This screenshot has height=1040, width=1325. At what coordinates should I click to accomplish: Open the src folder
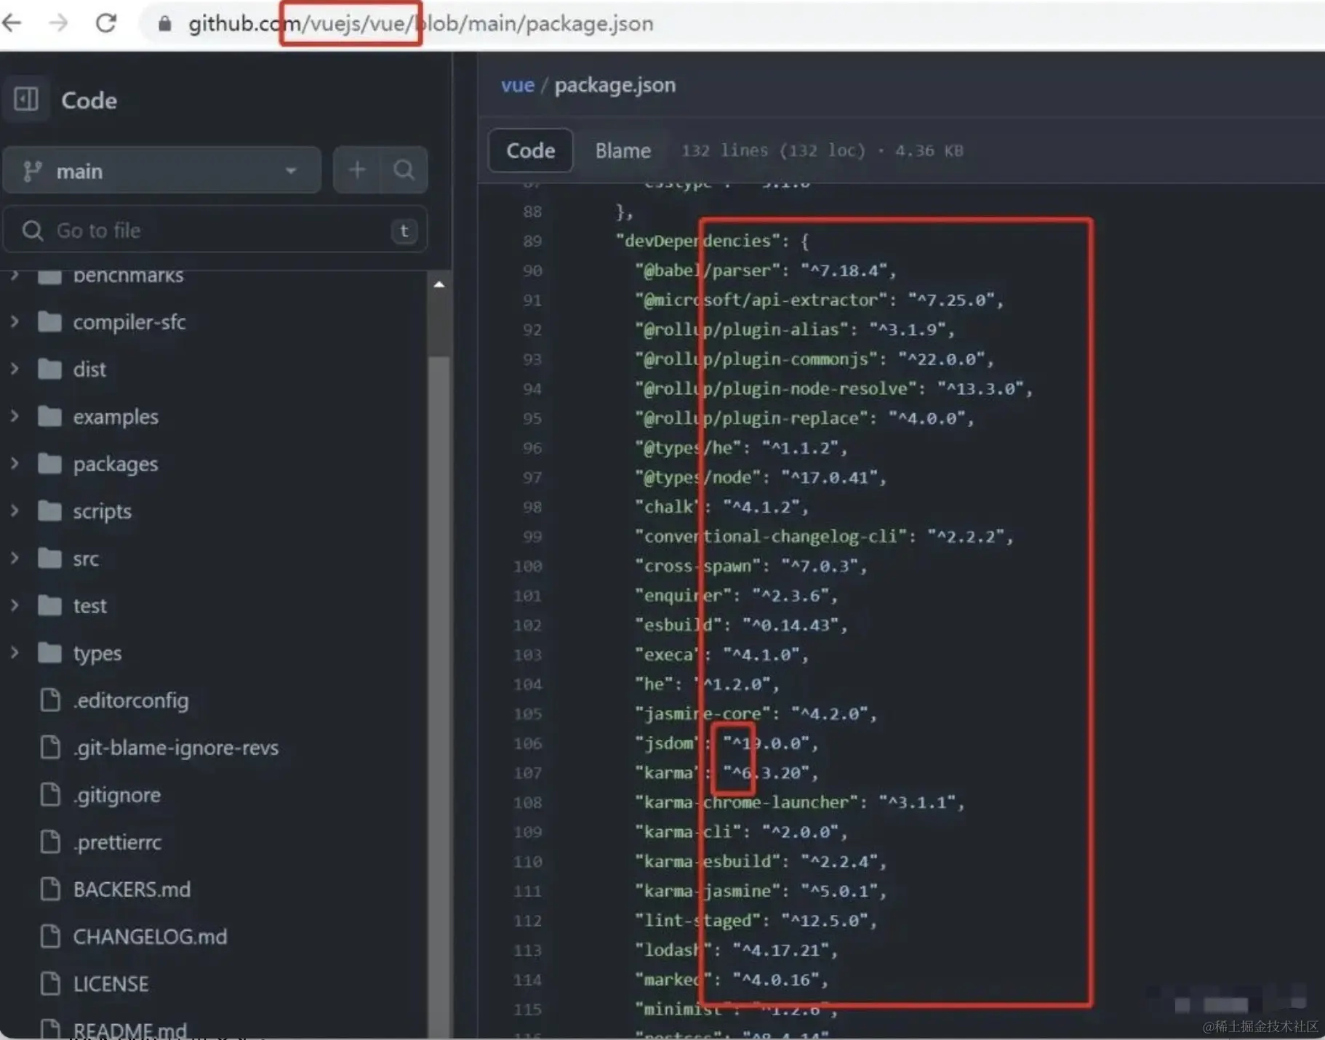(86, 559)
